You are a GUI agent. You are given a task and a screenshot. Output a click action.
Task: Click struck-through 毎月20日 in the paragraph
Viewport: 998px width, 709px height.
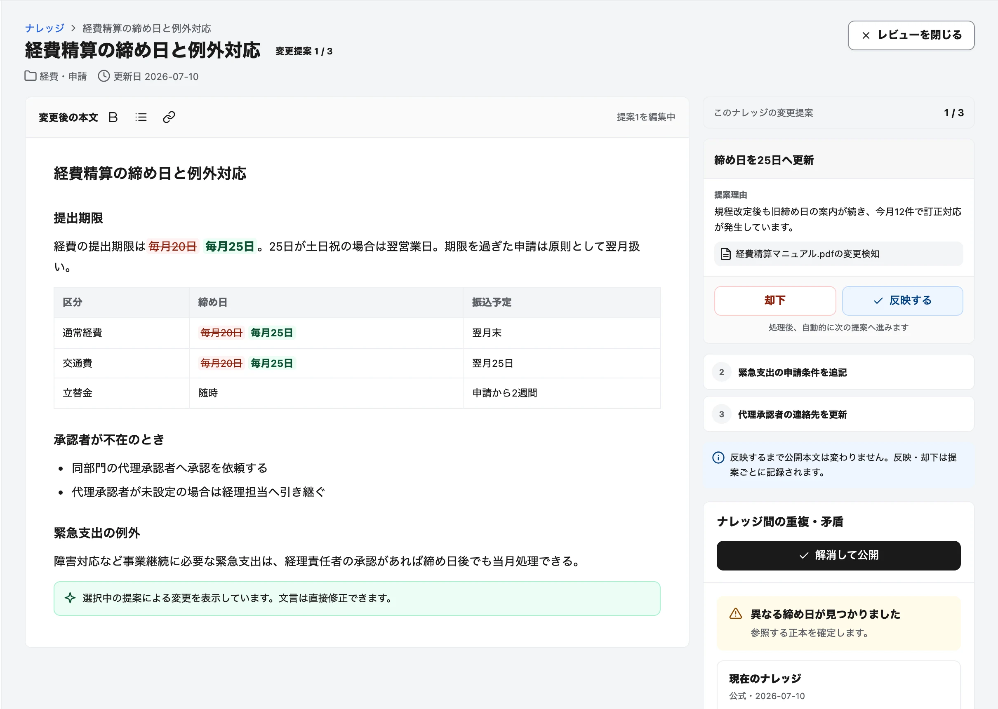pos(172,247)
